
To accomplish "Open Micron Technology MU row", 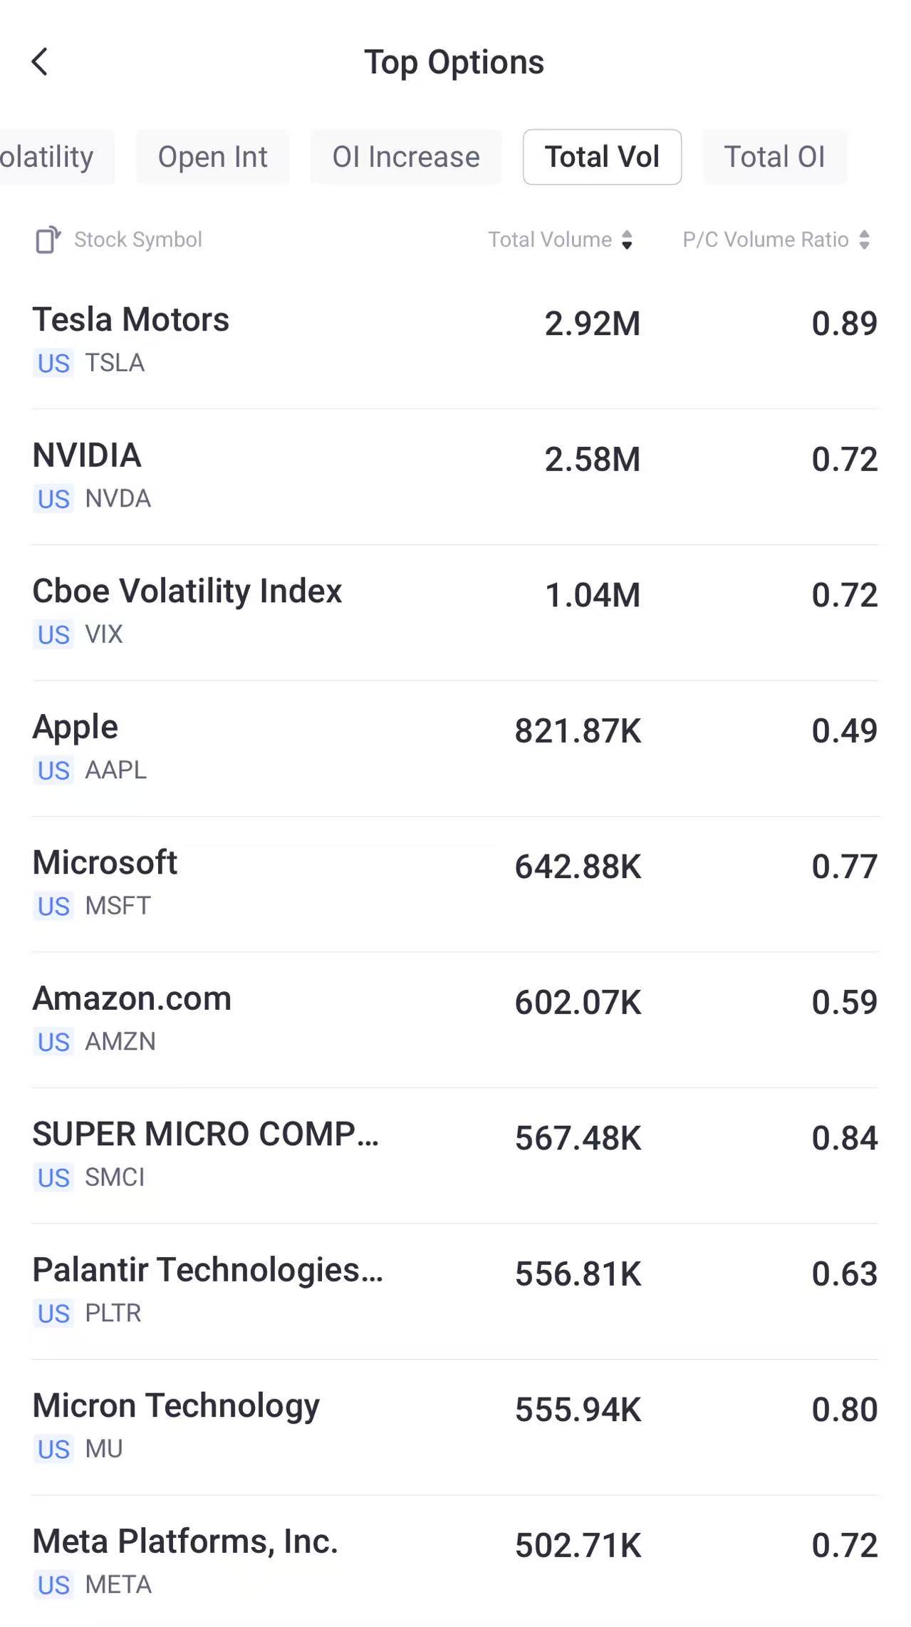I will (454, 1426).
